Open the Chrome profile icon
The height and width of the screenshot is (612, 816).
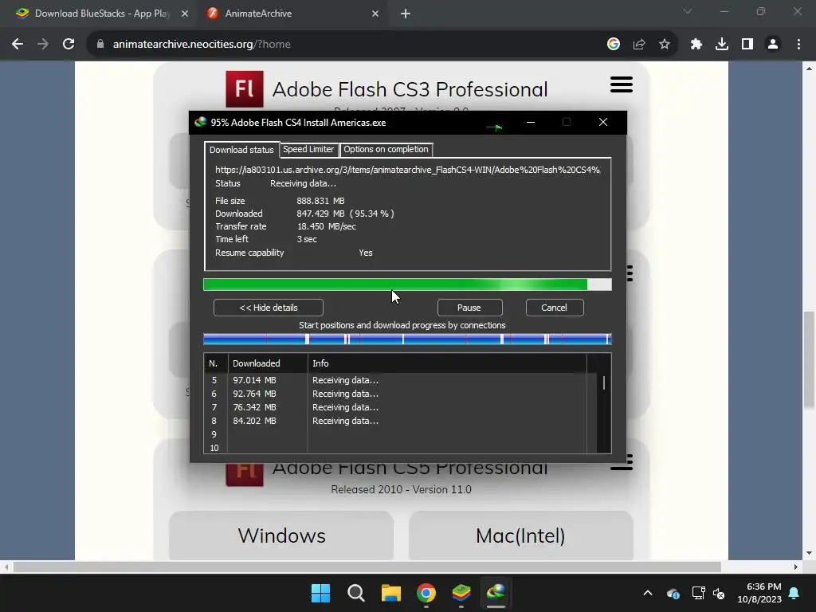pyautogui.click(x=773, y=45)
